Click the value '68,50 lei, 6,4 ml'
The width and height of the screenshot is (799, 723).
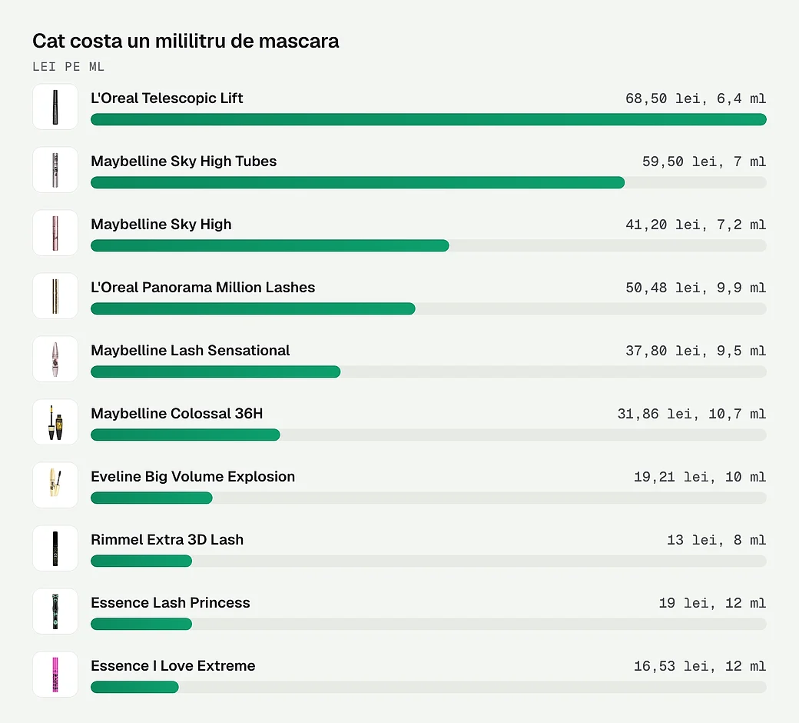[695, 98]
